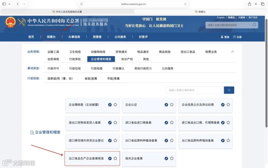Filter by 行政确认 item type
The height and width of the screenshot is (168, 268).
[x=118, y=68]
